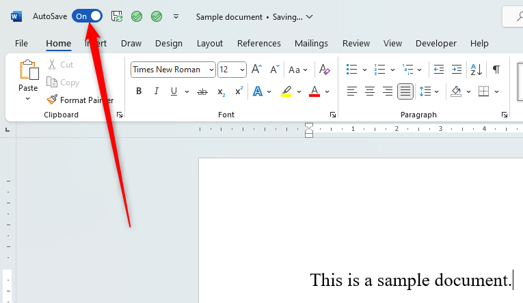Switch to the Home tab
523x303 pixels.
[58, 43]
